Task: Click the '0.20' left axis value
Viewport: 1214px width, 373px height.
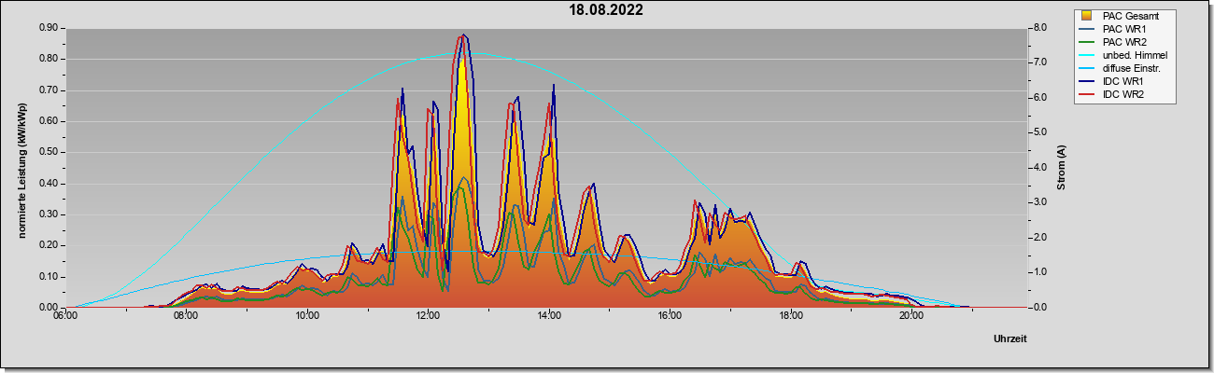Action: point(49,245)
